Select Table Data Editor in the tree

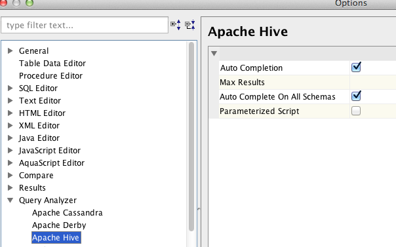pyautogui.click(x=52, y=64)
